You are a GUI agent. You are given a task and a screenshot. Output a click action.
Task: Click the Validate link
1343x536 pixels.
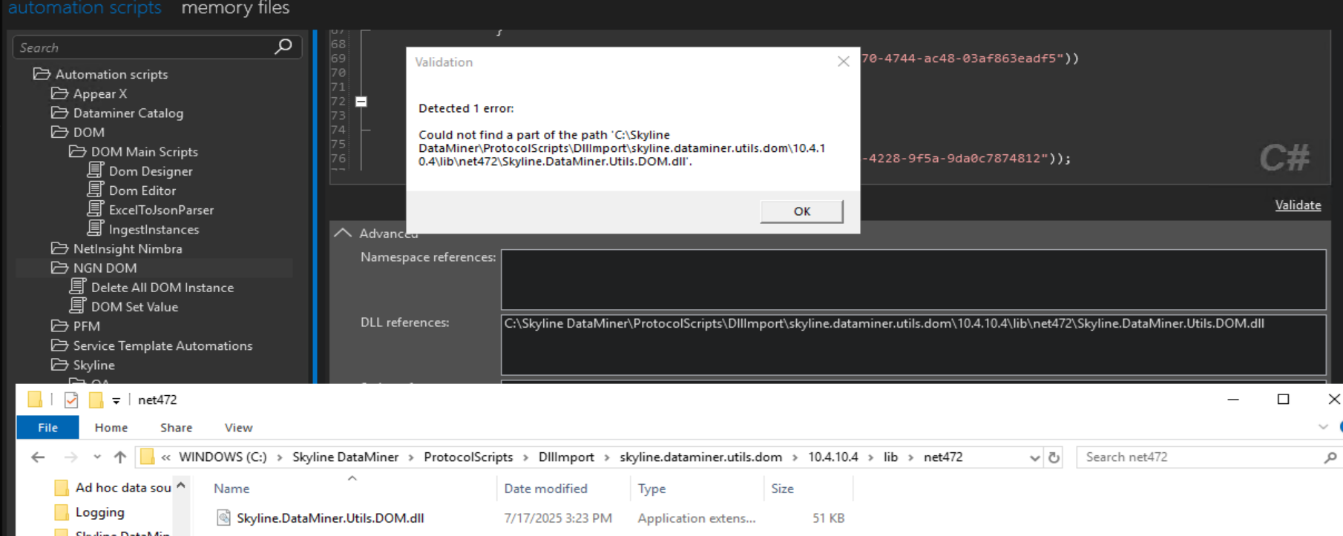click(x=1298, y=205)
